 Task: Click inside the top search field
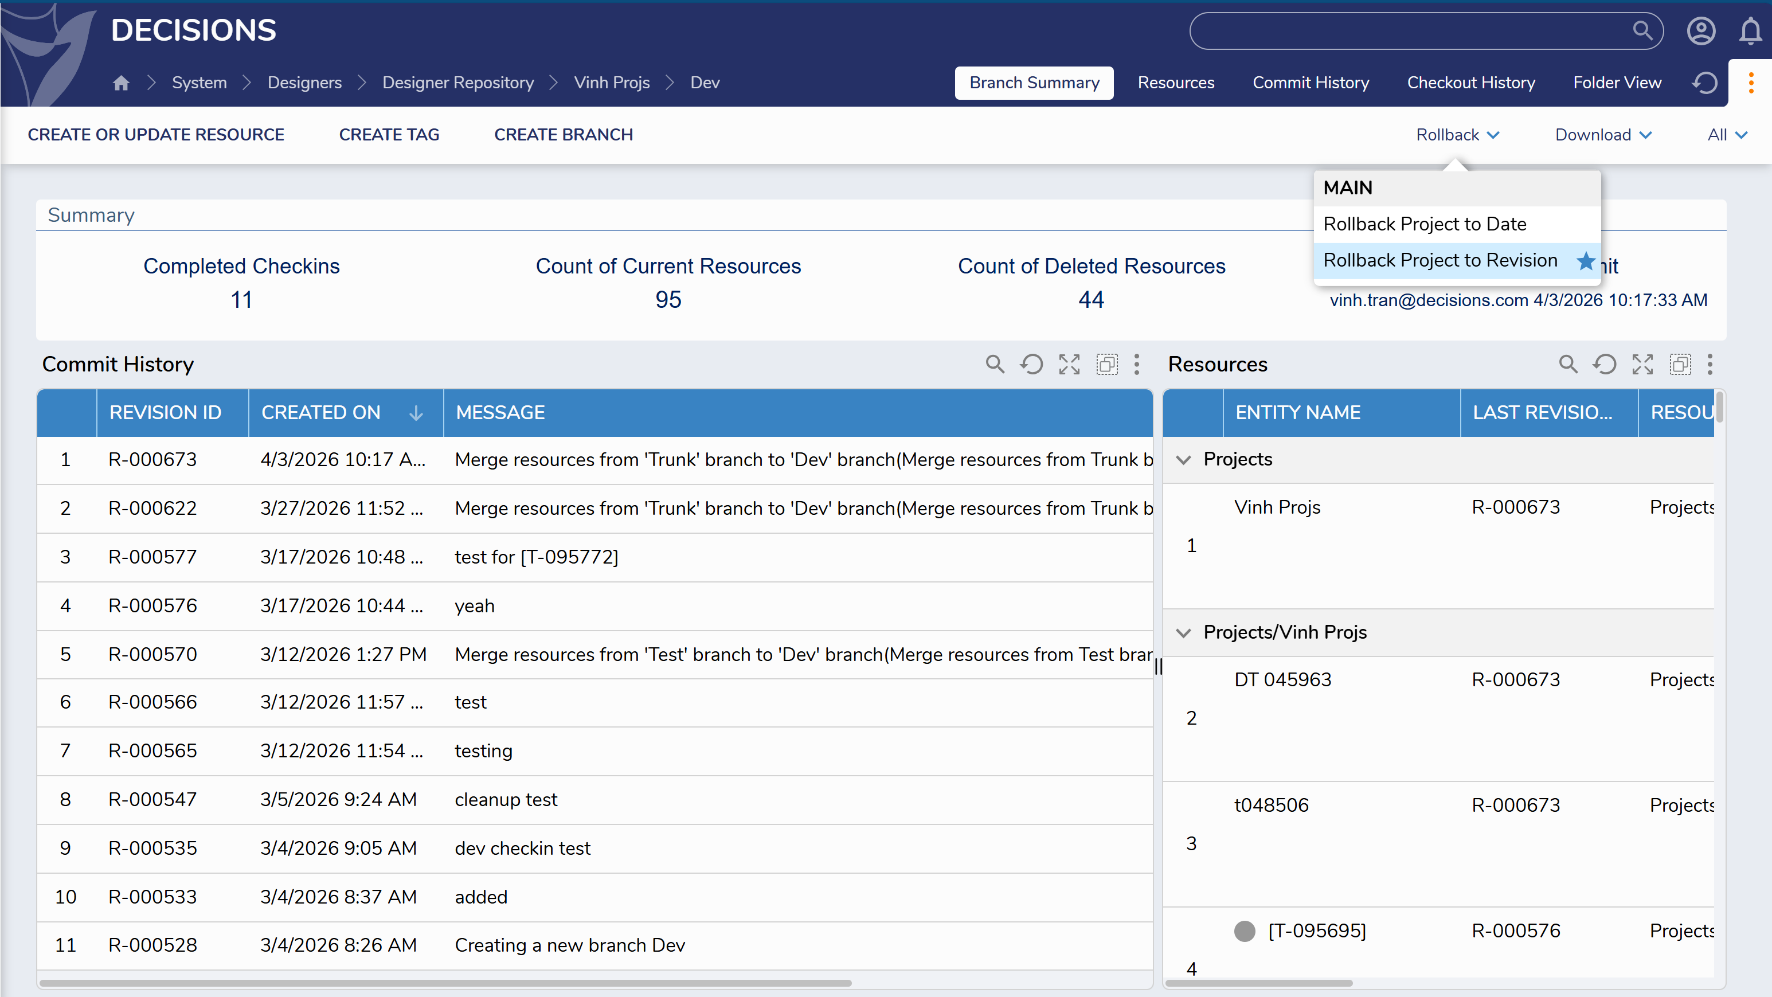click(1410, 31)
